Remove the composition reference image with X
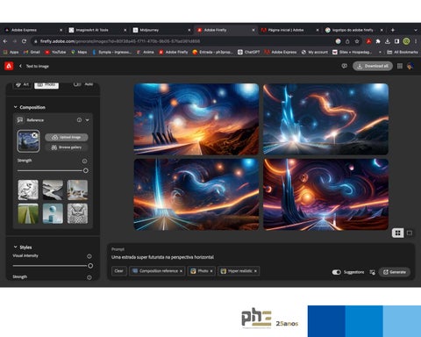The height and width of the screenshot is (337, 421). pyautogui.click(x=34, y=135)
